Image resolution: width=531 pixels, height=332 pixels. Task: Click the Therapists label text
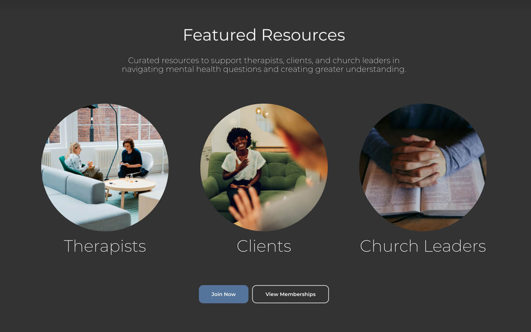coord(105,246)
